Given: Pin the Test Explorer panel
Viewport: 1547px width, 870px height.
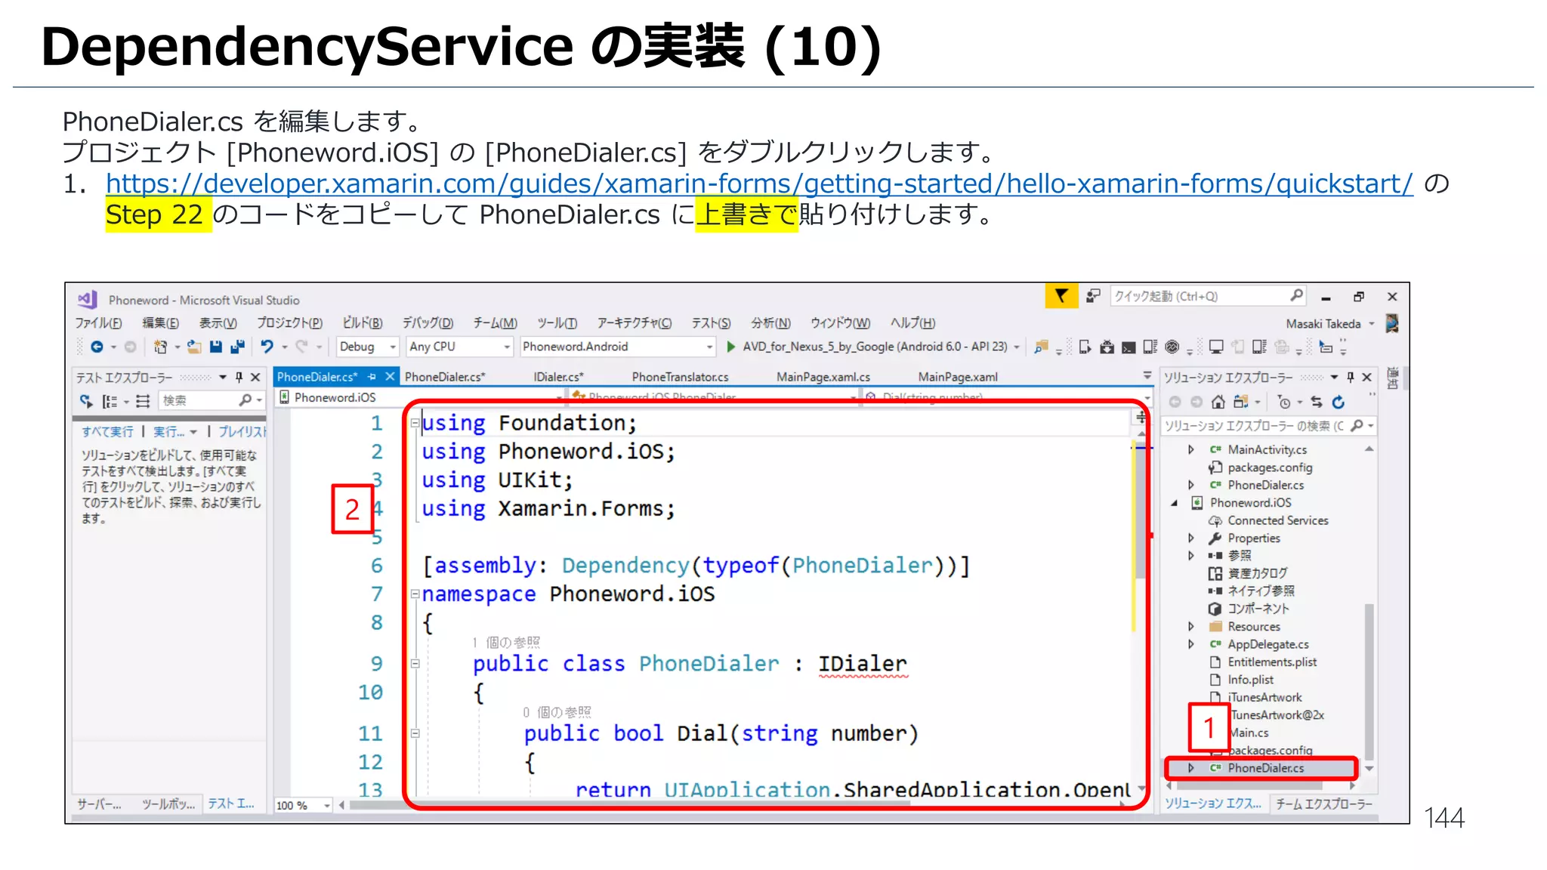Looking at the screenshot, I should click(239, 377).
